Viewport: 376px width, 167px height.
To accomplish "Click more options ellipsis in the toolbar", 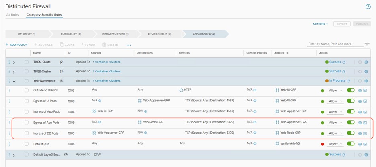I will (129, 45).
